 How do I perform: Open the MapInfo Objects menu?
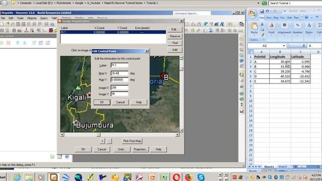(32, 18)
